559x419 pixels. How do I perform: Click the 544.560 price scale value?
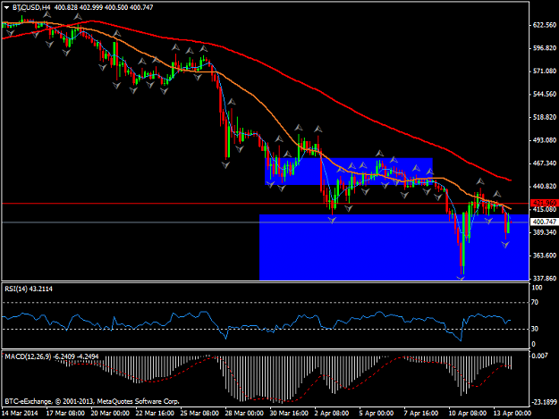545,94
